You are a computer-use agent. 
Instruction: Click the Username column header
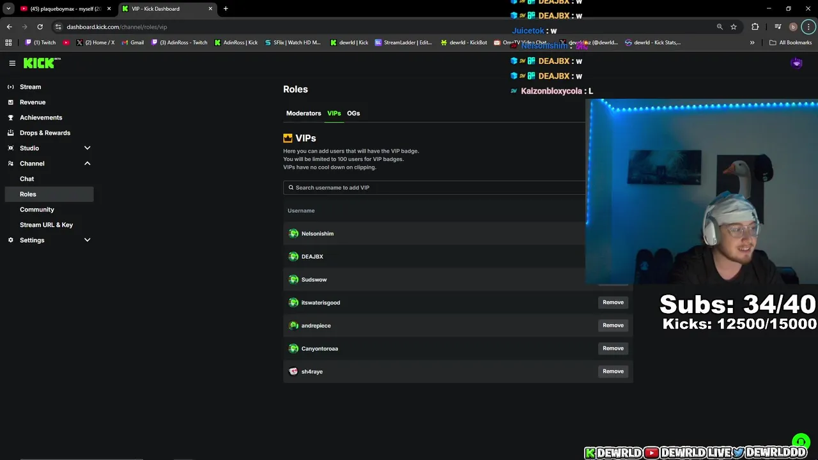[301, 211]
